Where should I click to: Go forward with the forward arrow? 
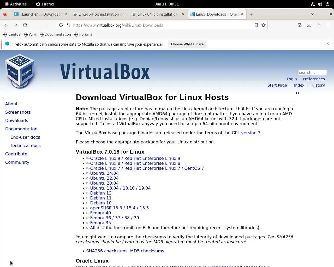click(16, 25)
